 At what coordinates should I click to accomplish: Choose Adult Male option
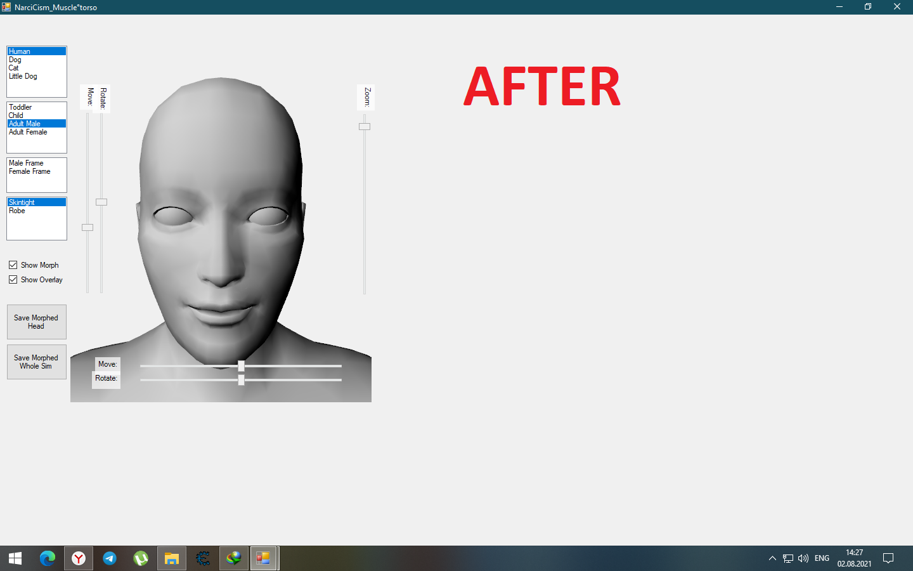[x=37, y=124]
